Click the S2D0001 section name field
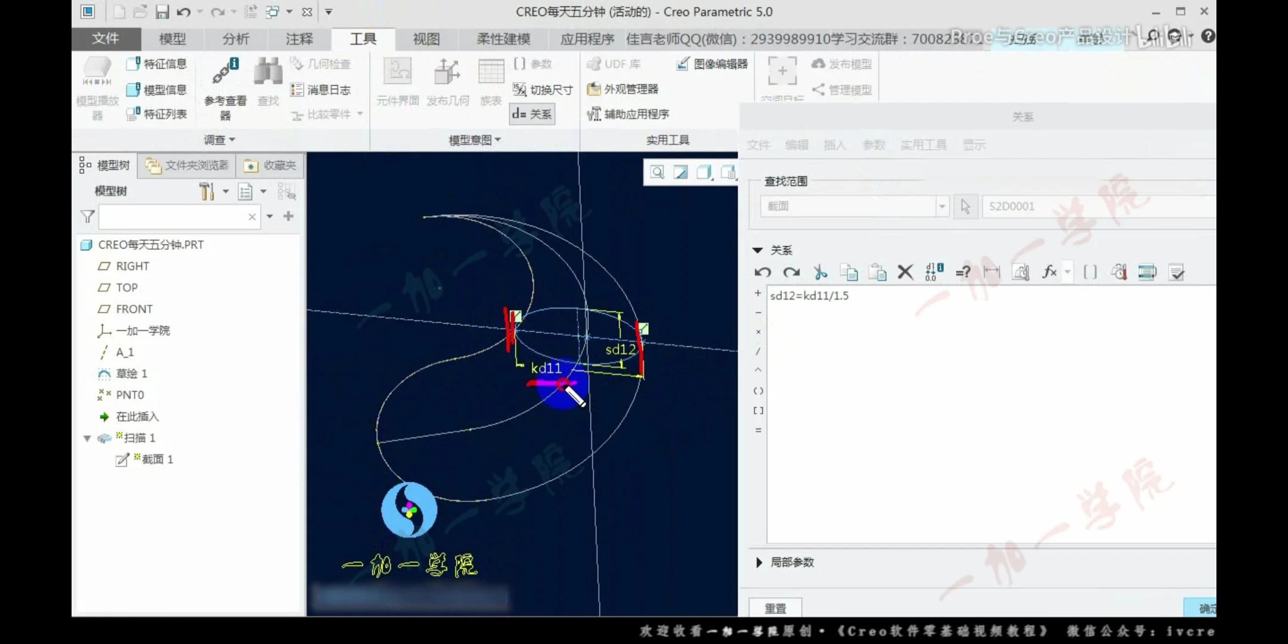 tap(1099, 206)
